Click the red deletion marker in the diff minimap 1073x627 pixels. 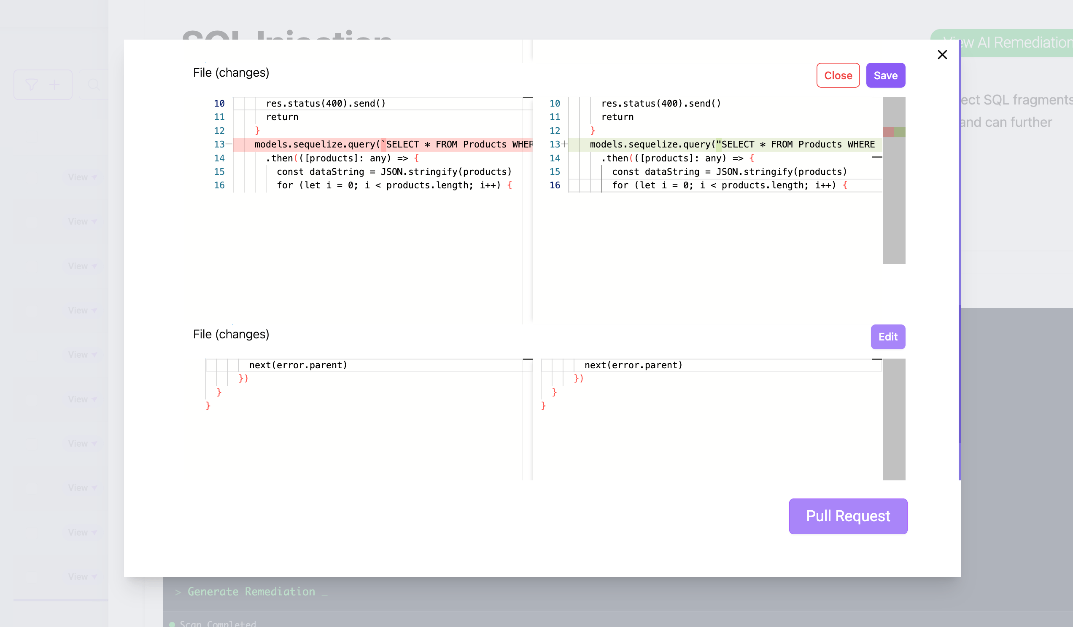[x=889, y=132]
